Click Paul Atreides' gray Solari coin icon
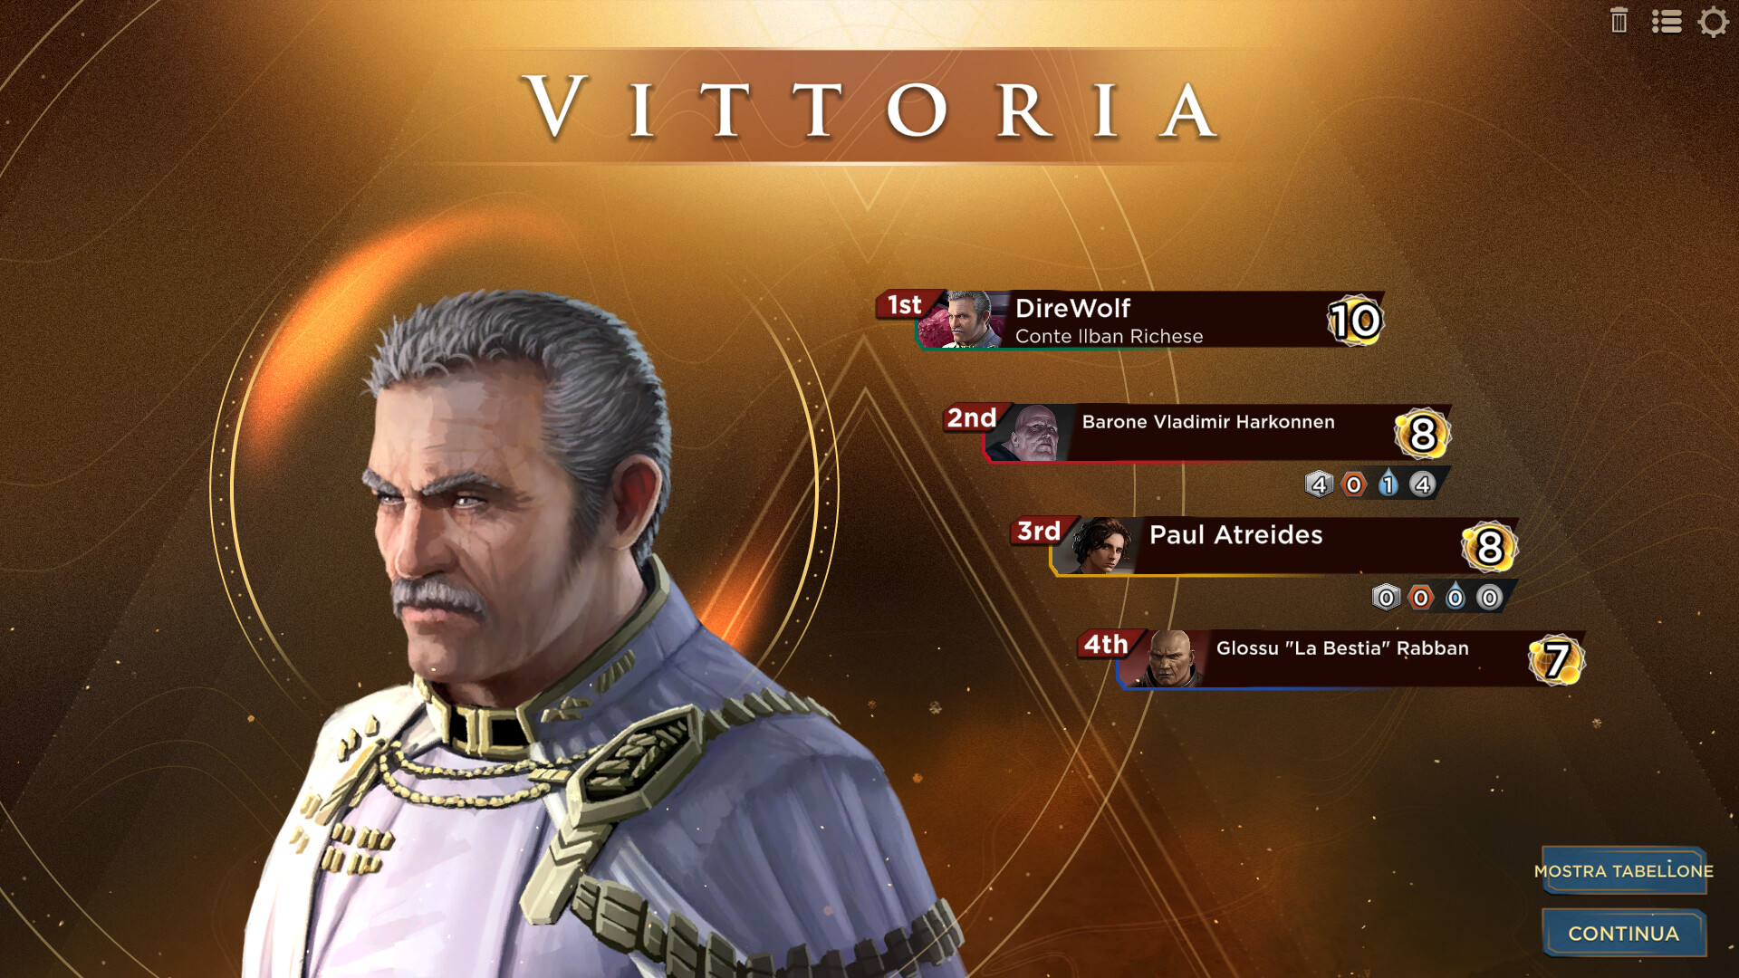Image resolution: width=1739 pixels, height=978 pixels. click(x=1489, y=598)
